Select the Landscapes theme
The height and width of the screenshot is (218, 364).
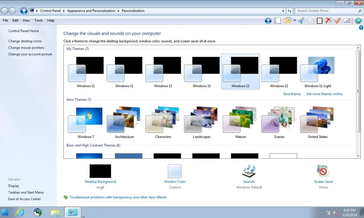point(202,122)
